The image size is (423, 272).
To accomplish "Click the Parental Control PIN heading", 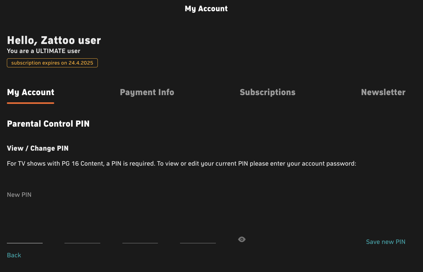I will [x=48, y=124].
